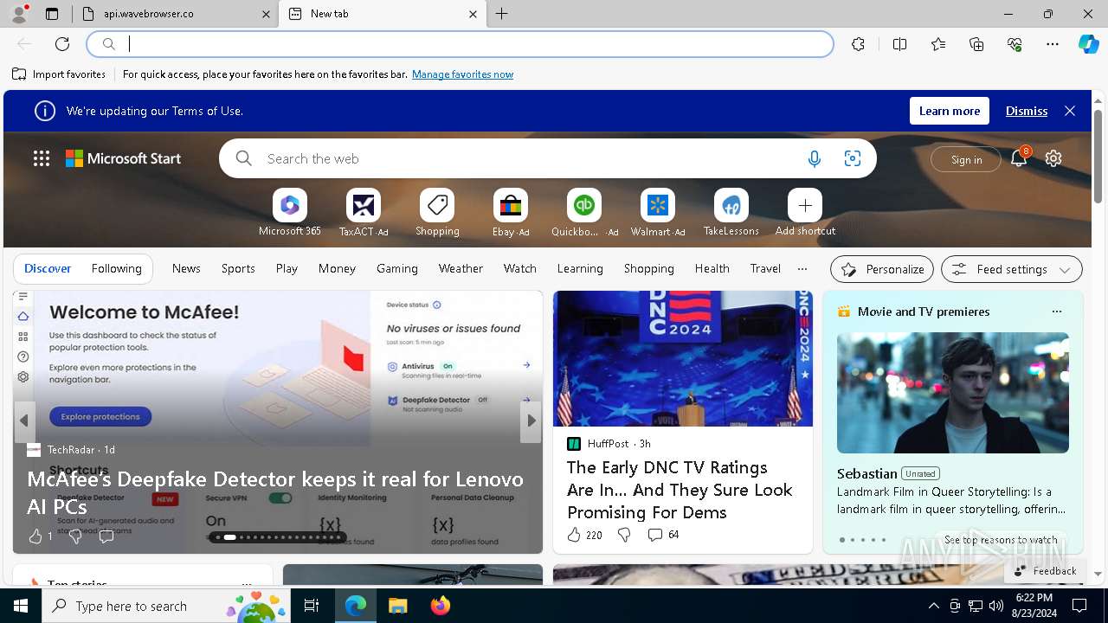Viewport: 1108px width, 623px height.
Task: Start voice search with microphone icon
Action: tap(814, 158)
